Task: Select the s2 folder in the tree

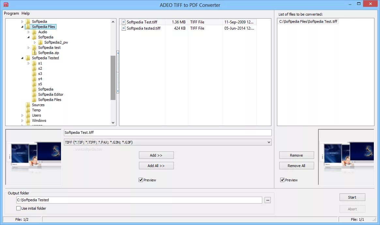Action: [x=40, y=68]
